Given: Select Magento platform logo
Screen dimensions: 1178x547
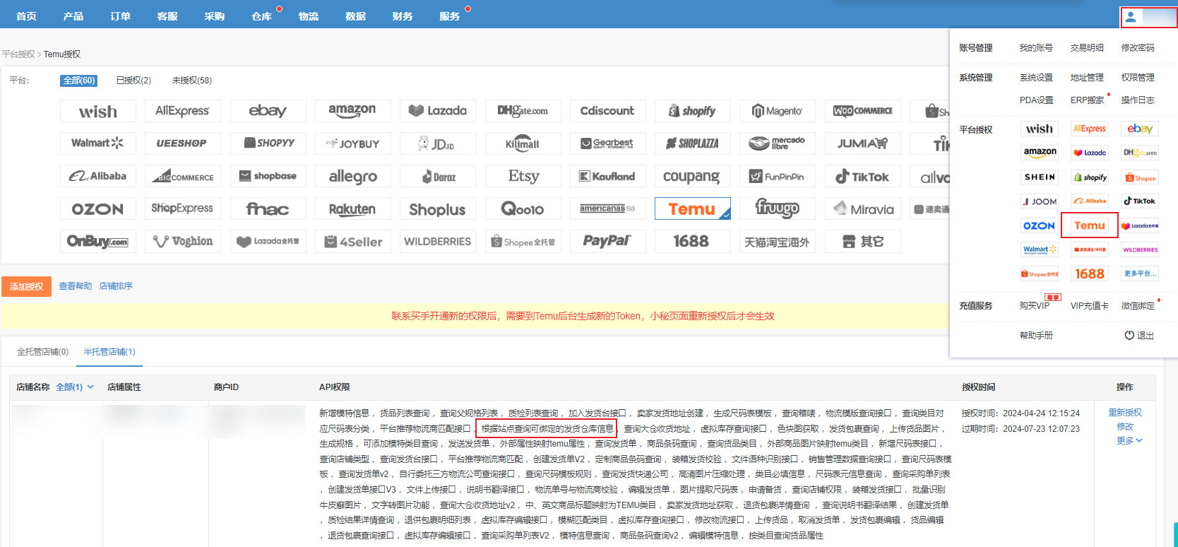Looking at the screenshot, I should pos(777,111).
